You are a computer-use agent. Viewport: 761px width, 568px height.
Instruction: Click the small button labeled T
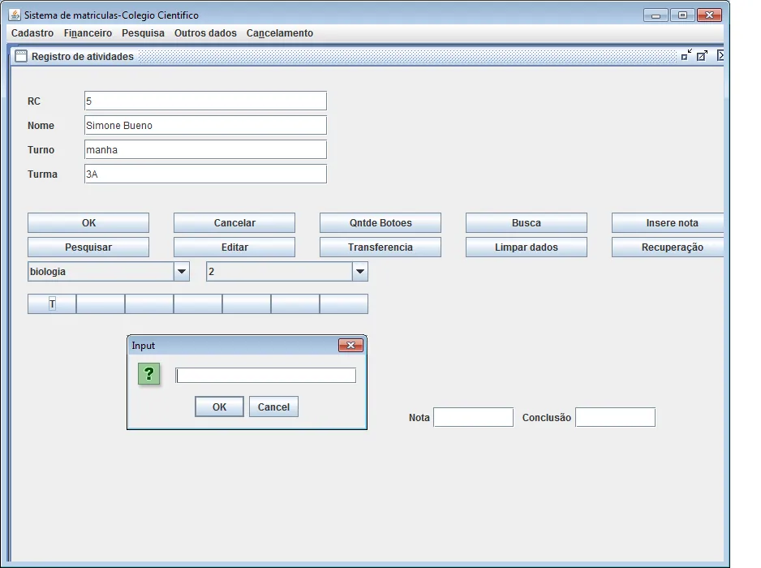pos(52,304)
